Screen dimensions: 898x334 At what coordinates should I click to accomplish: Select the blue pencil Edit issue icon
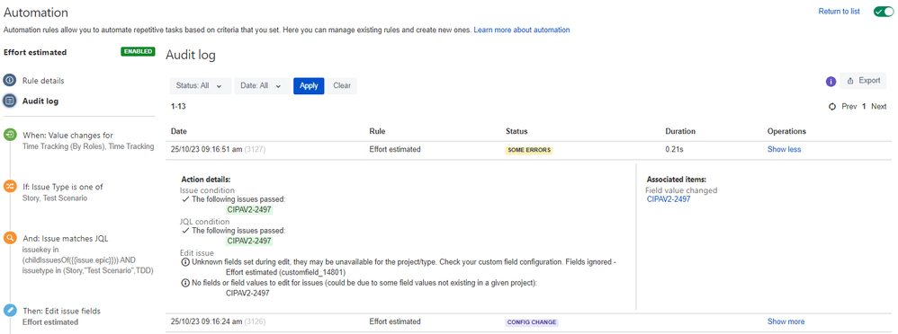(10, 311)
